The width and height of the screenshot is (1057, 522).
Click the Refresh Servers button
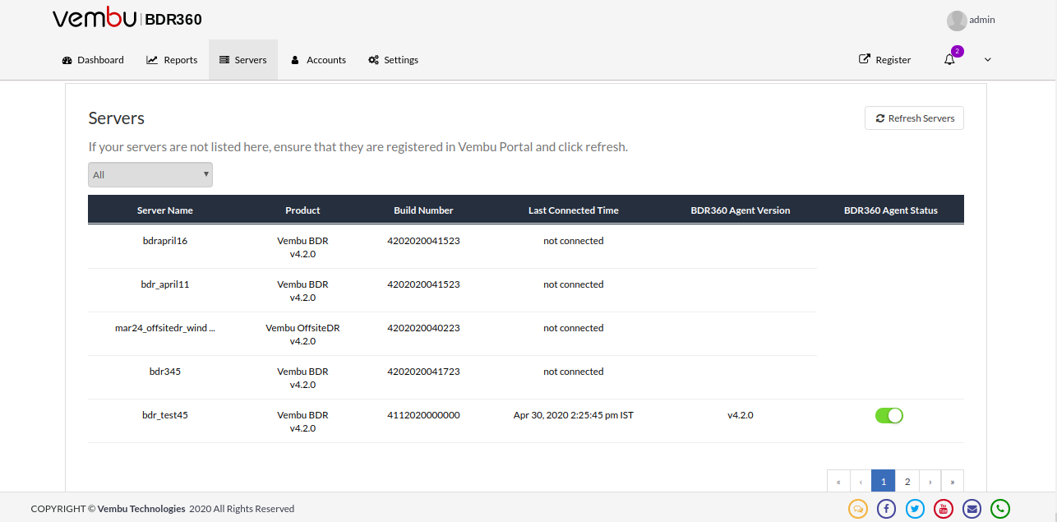(914, 118)
